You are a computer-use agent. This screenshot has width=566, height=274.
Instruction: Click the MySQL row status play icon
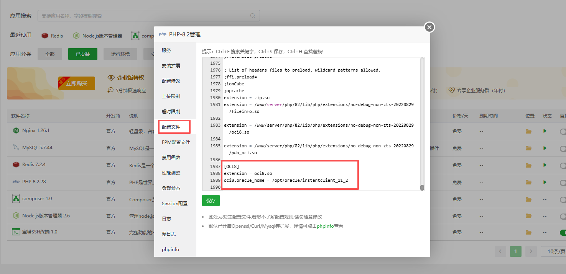pos(545,148)
